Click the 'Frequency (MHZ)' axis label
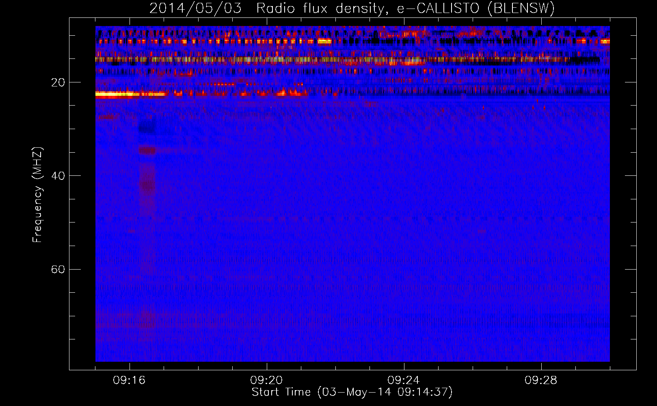Screen dimensions: 657x406 [37, 195]
